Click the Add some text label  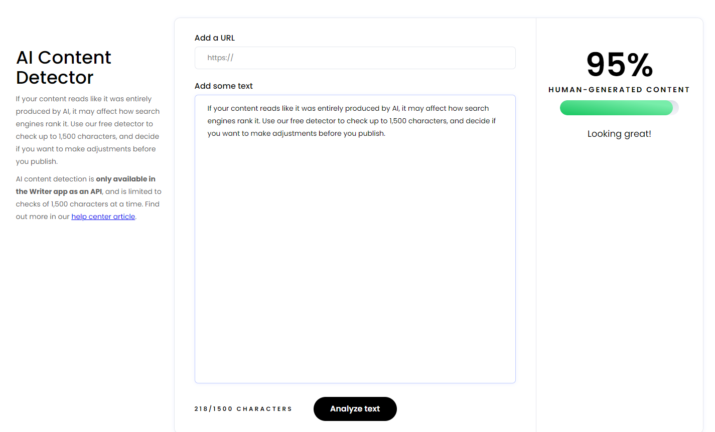tap(223, 86)
